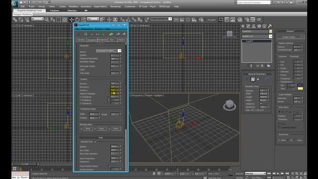Toggle the Velocities channel checkbox
Viewport: 318px width, 179px height.
(278, 72)
